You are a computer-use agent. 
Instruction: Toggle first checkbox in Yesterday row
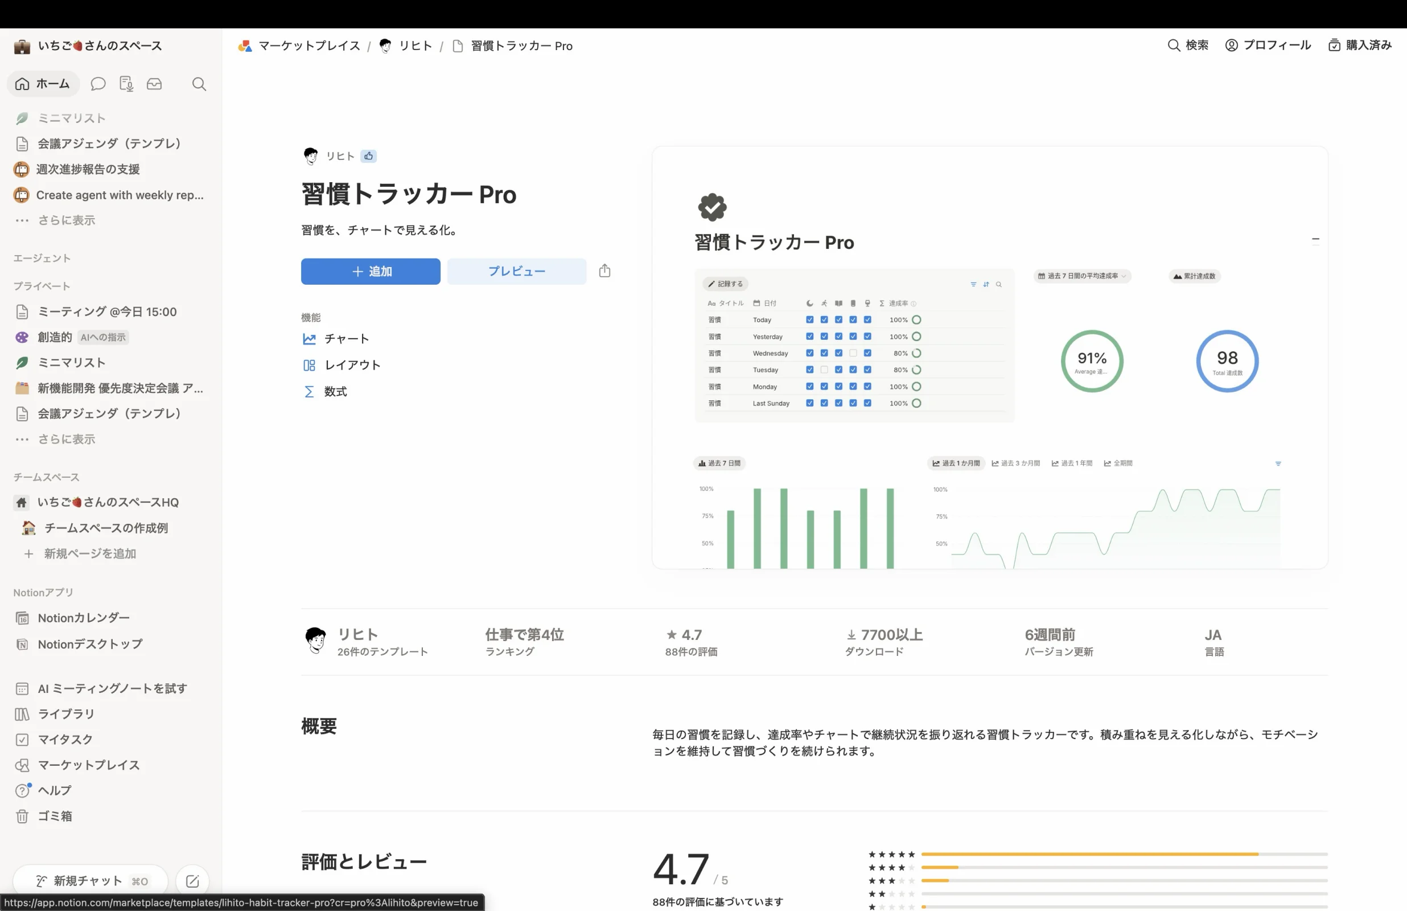click(809, 337)
